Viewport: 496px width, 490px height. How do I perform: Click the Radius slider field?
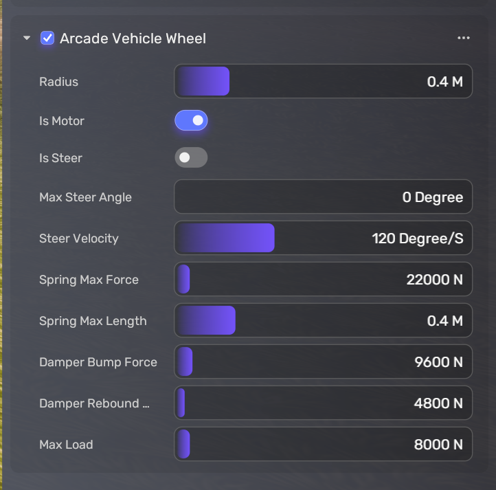tap(323, 82)
